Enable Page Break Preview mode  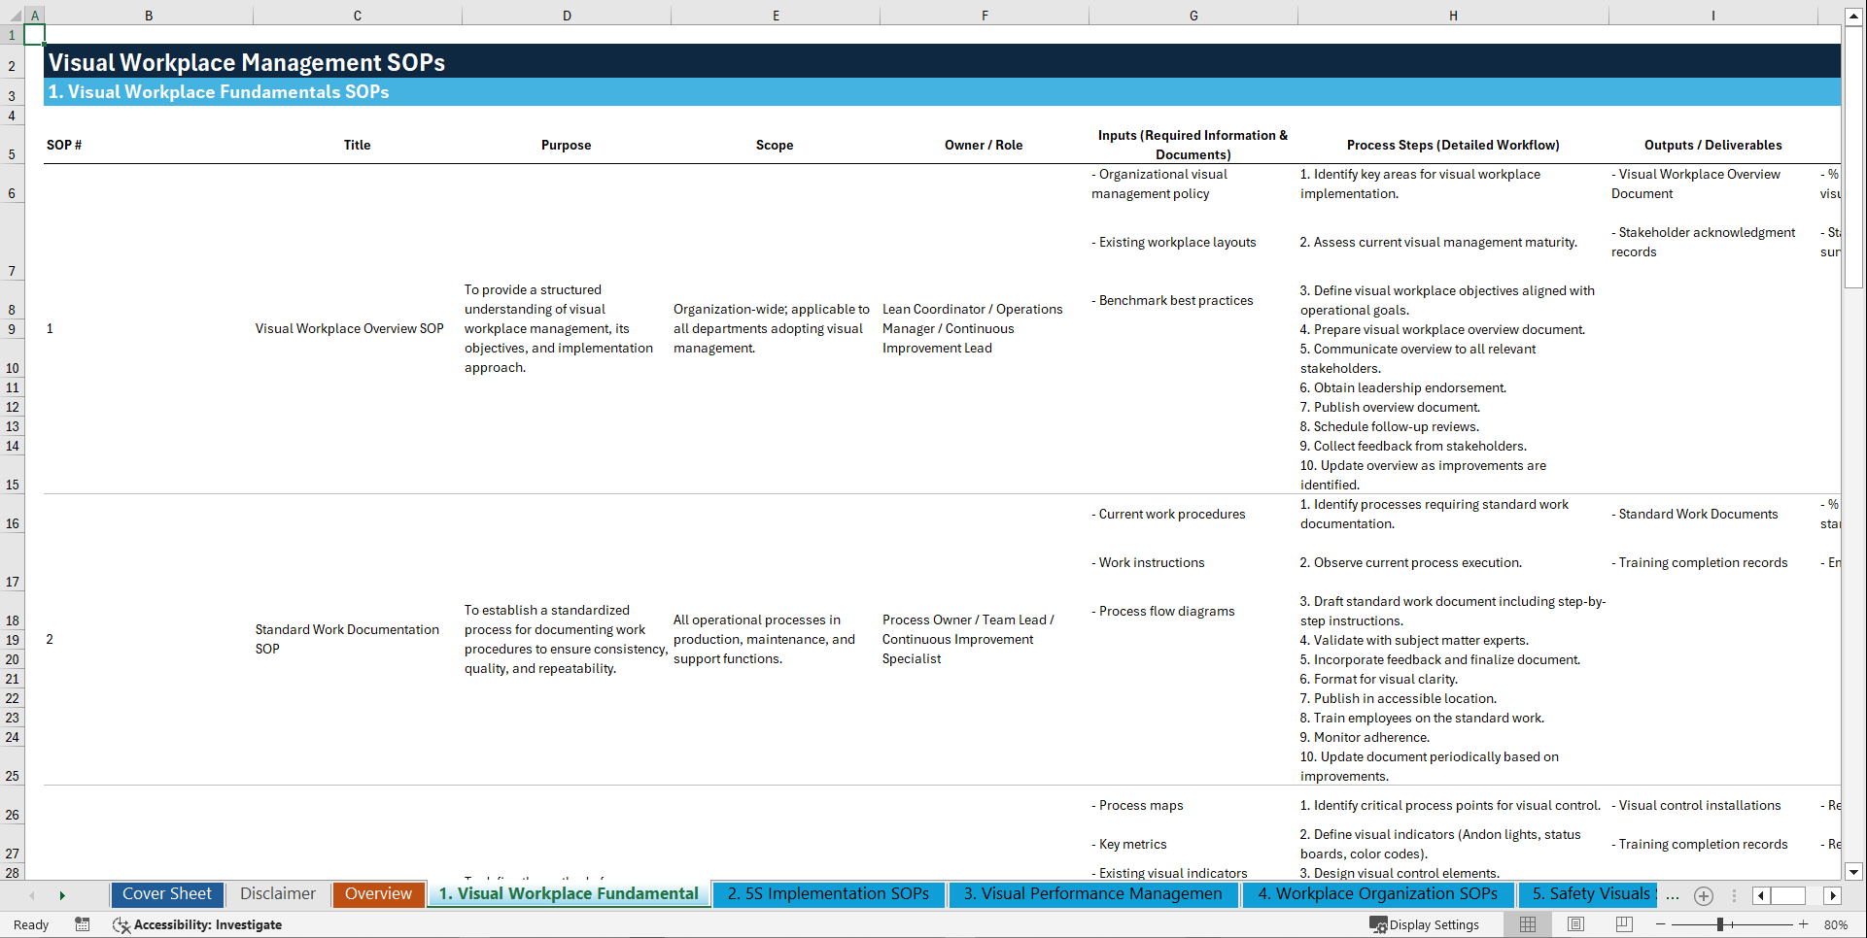(x=1624, y=924)
